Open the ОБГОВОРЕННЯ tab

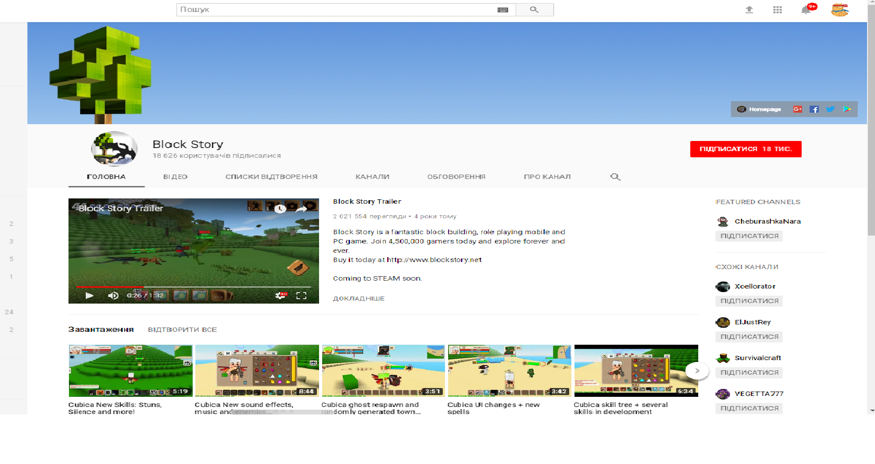(457, 177)
